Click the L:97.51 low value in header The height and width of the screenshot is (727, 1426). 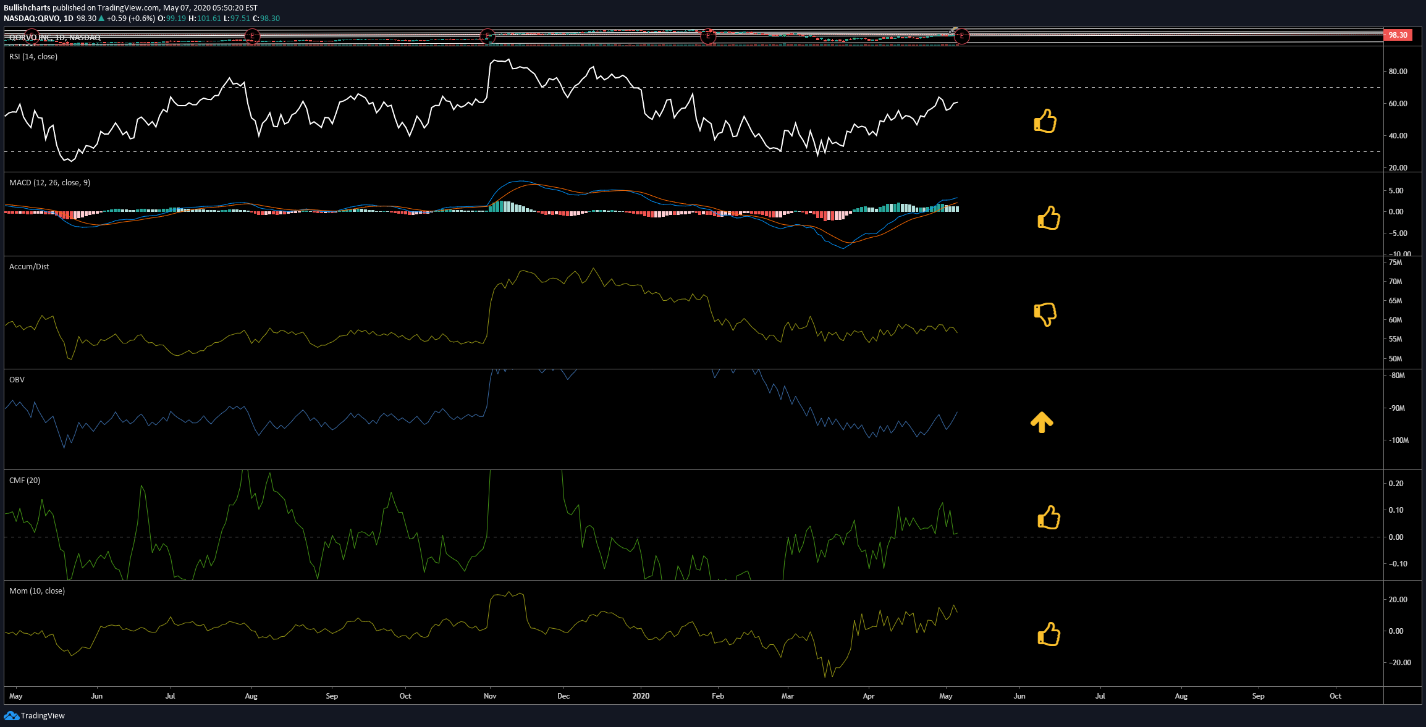click(237, 18)
